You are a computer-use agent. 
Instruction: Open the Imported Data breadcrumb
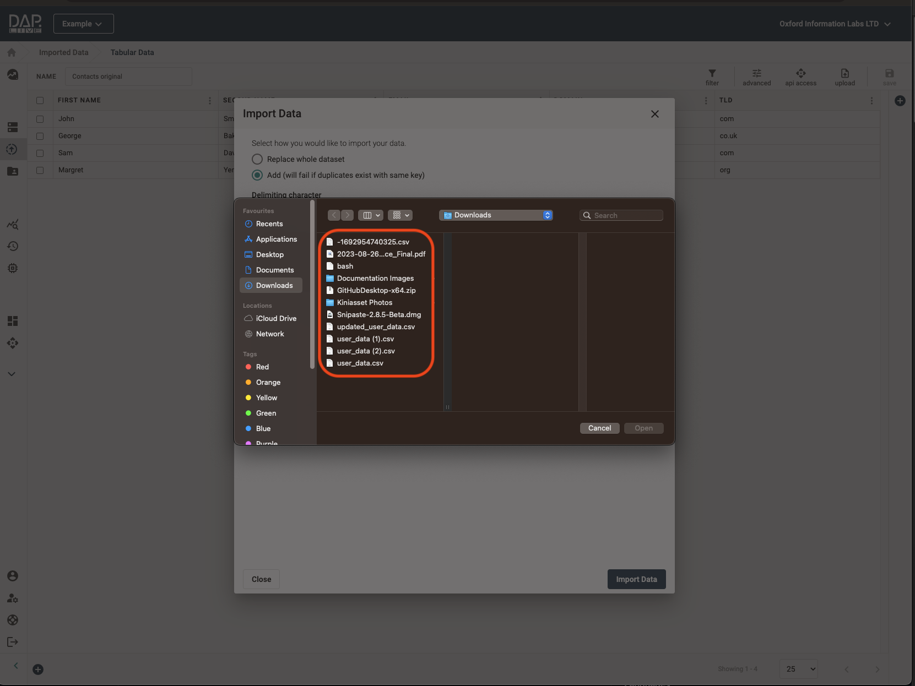[x=63, y=52]
